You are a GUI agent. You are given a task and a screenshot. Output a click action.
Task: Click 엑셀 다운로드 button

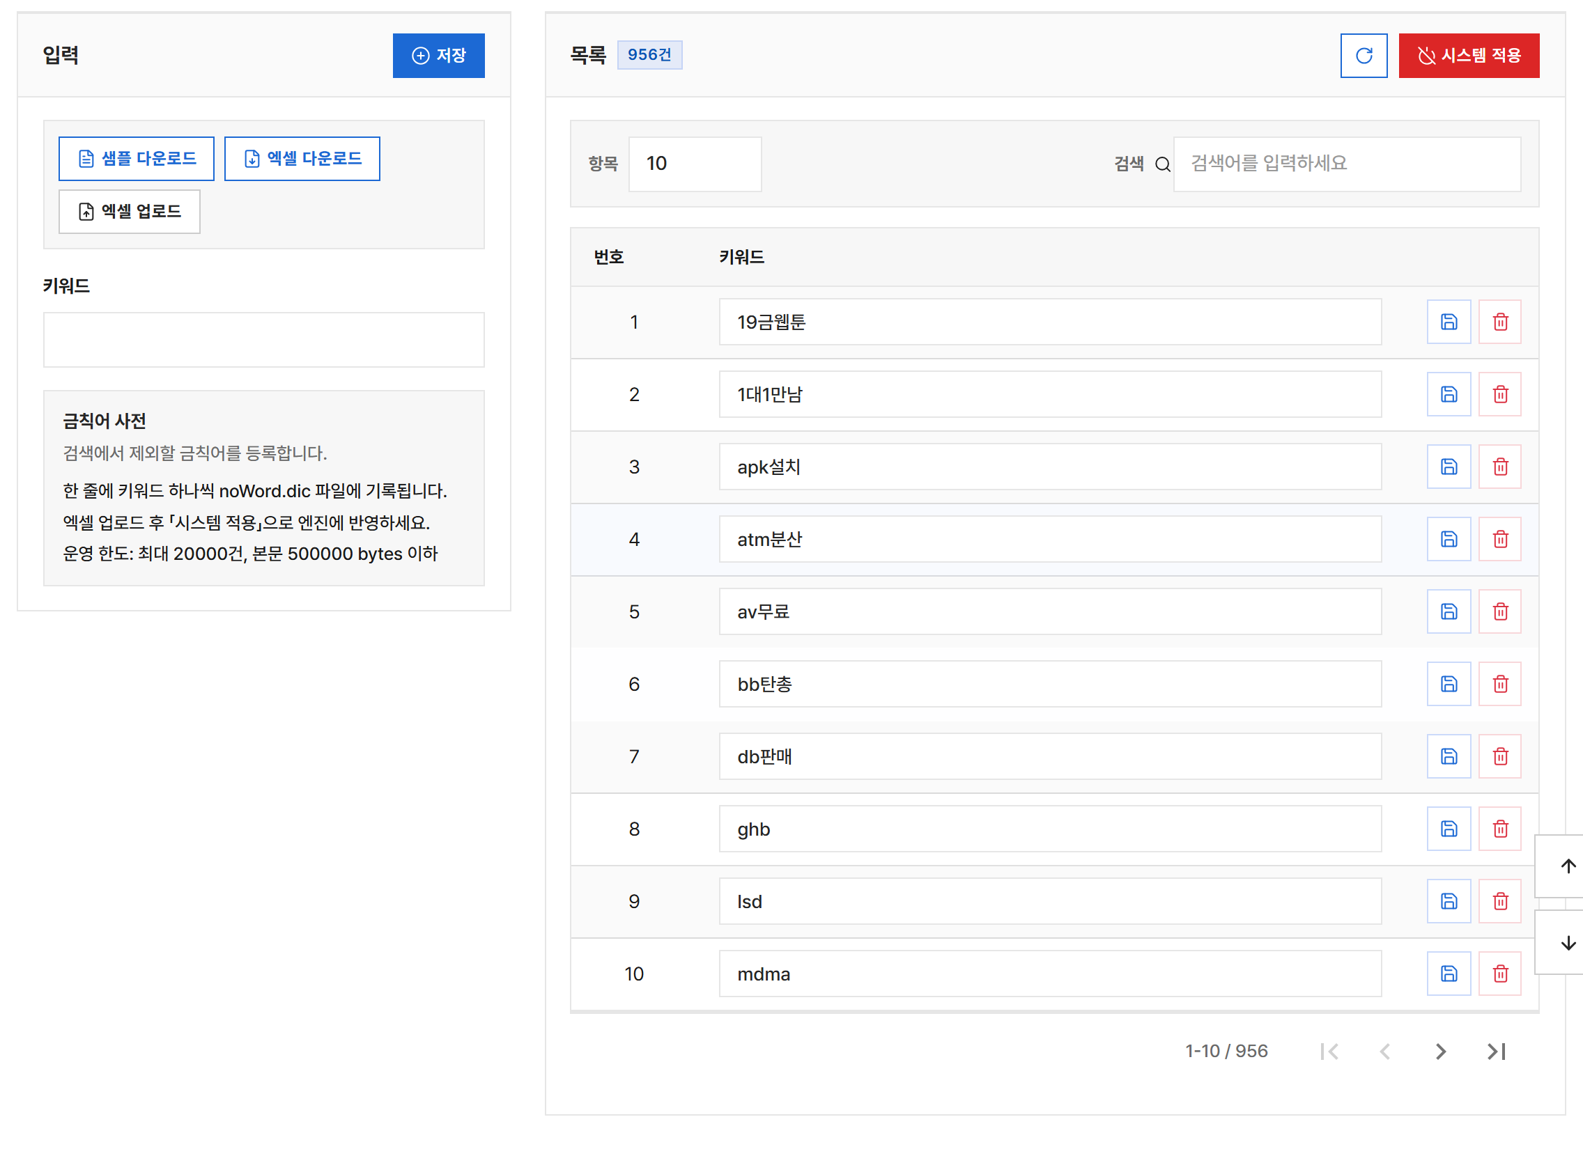tap(302, 159)
